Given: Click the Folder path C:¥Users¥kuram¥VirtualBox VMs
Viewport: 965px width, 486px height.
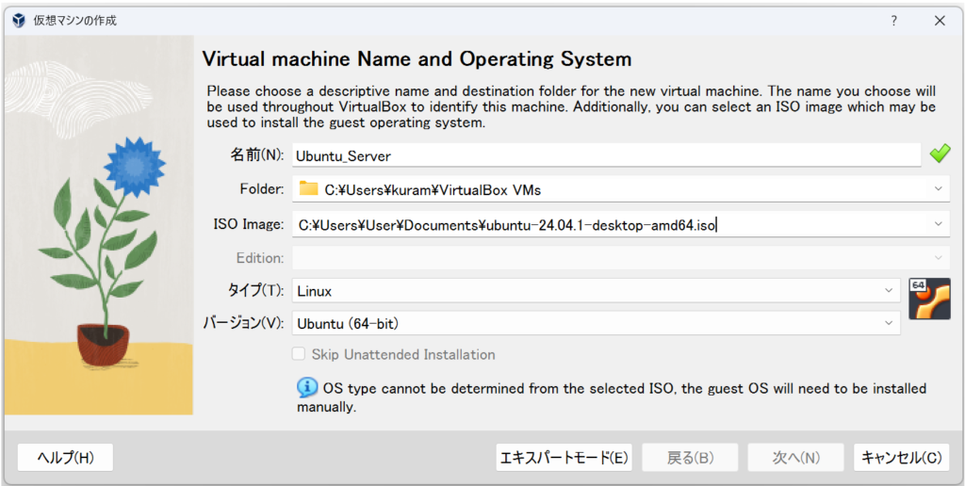Looking at the screenshot, I should [433, 190].
